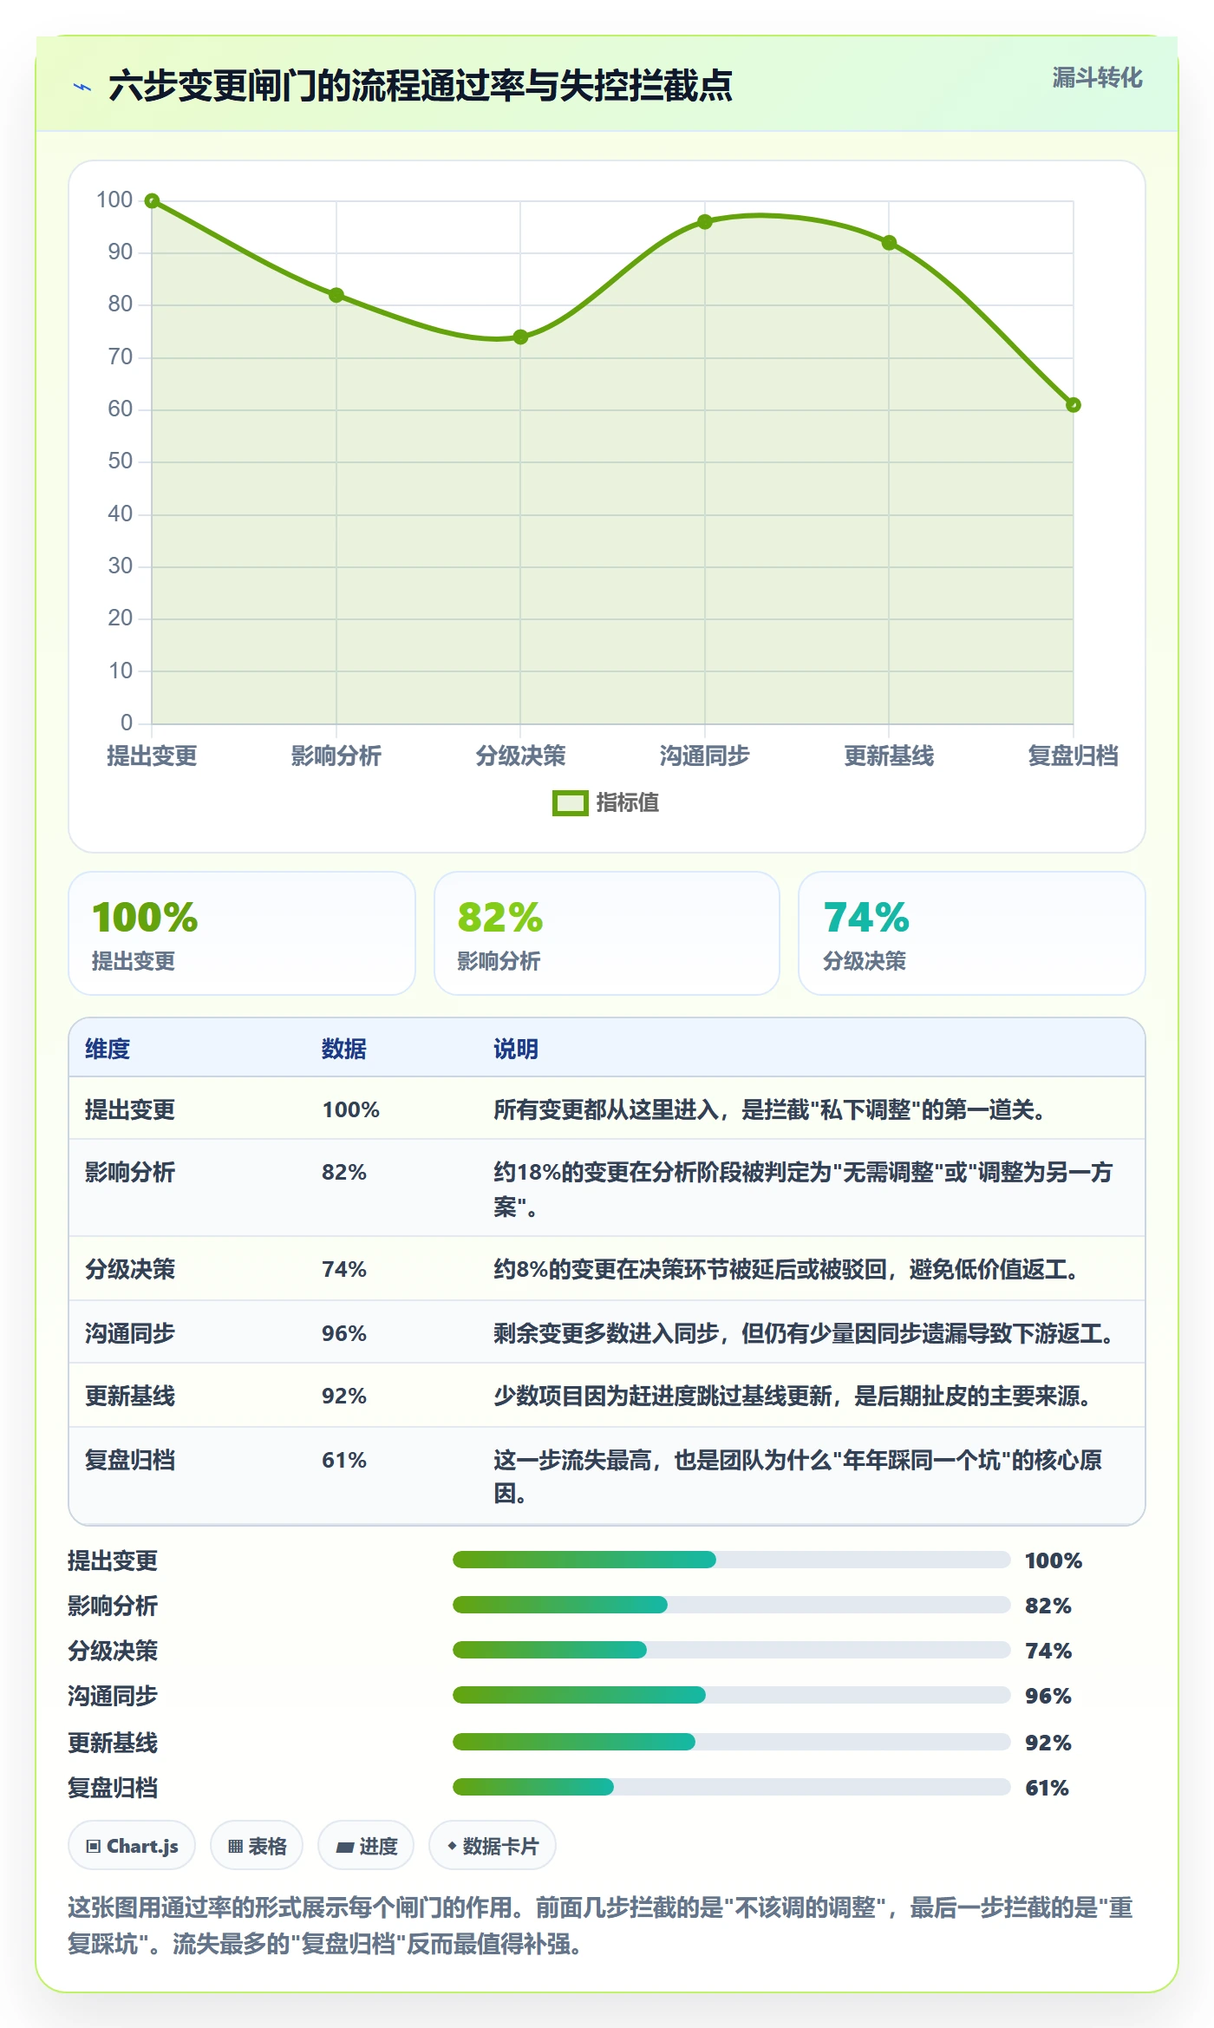The height and width of the screenshot is (2028, 1214).
Task: Click the 漏斗转化 tag in the header
Action: pyautogui.click(x=1097, y=78)
